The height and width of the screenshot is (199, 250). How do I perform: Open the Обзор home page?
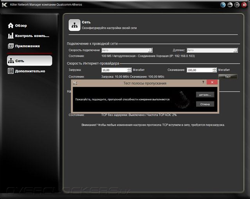pos(17,26)
